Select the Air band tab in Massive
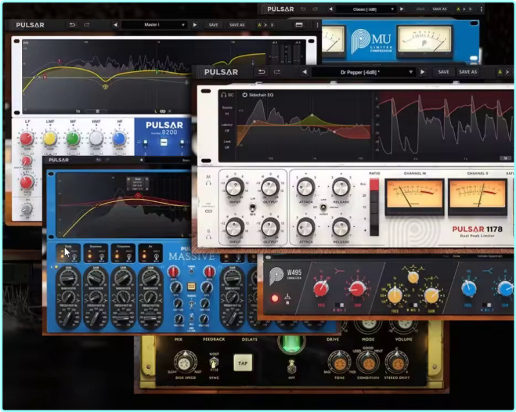Viewport: 516px width, 412px height. [150, 253]
